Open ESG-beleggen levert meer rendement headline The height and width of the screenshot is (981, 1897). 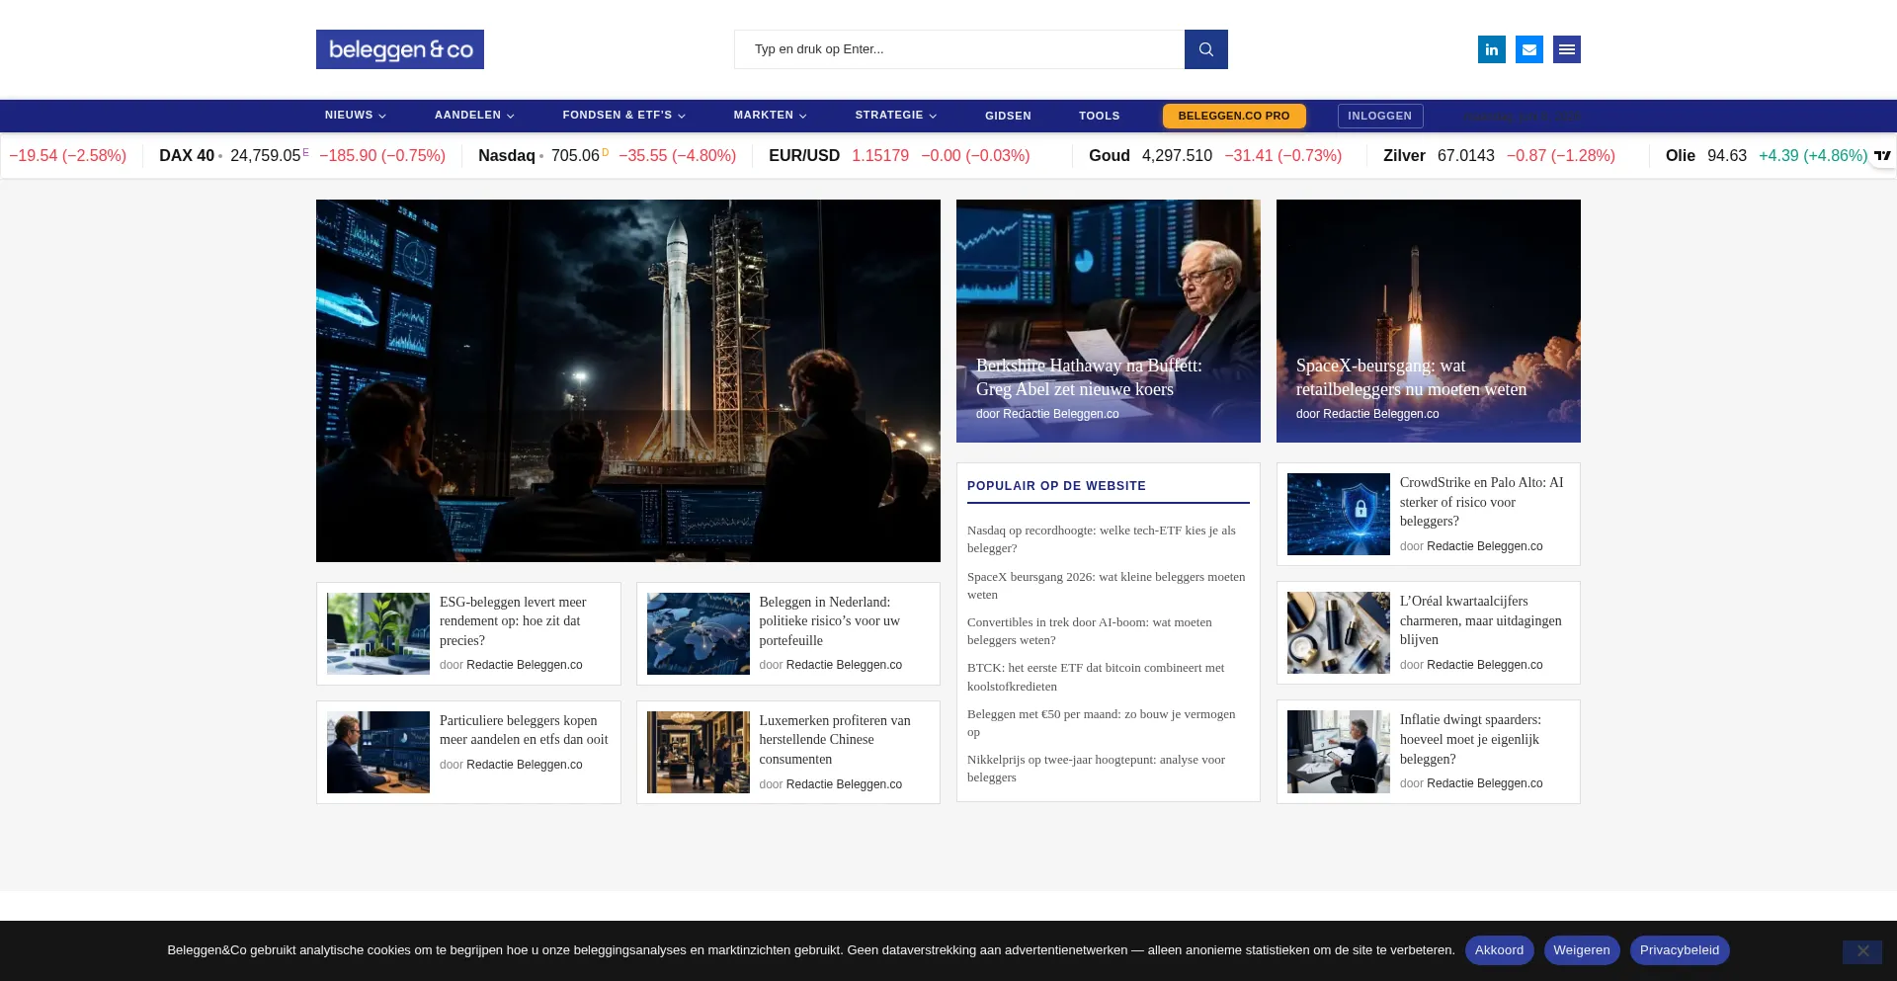point(513,621)
